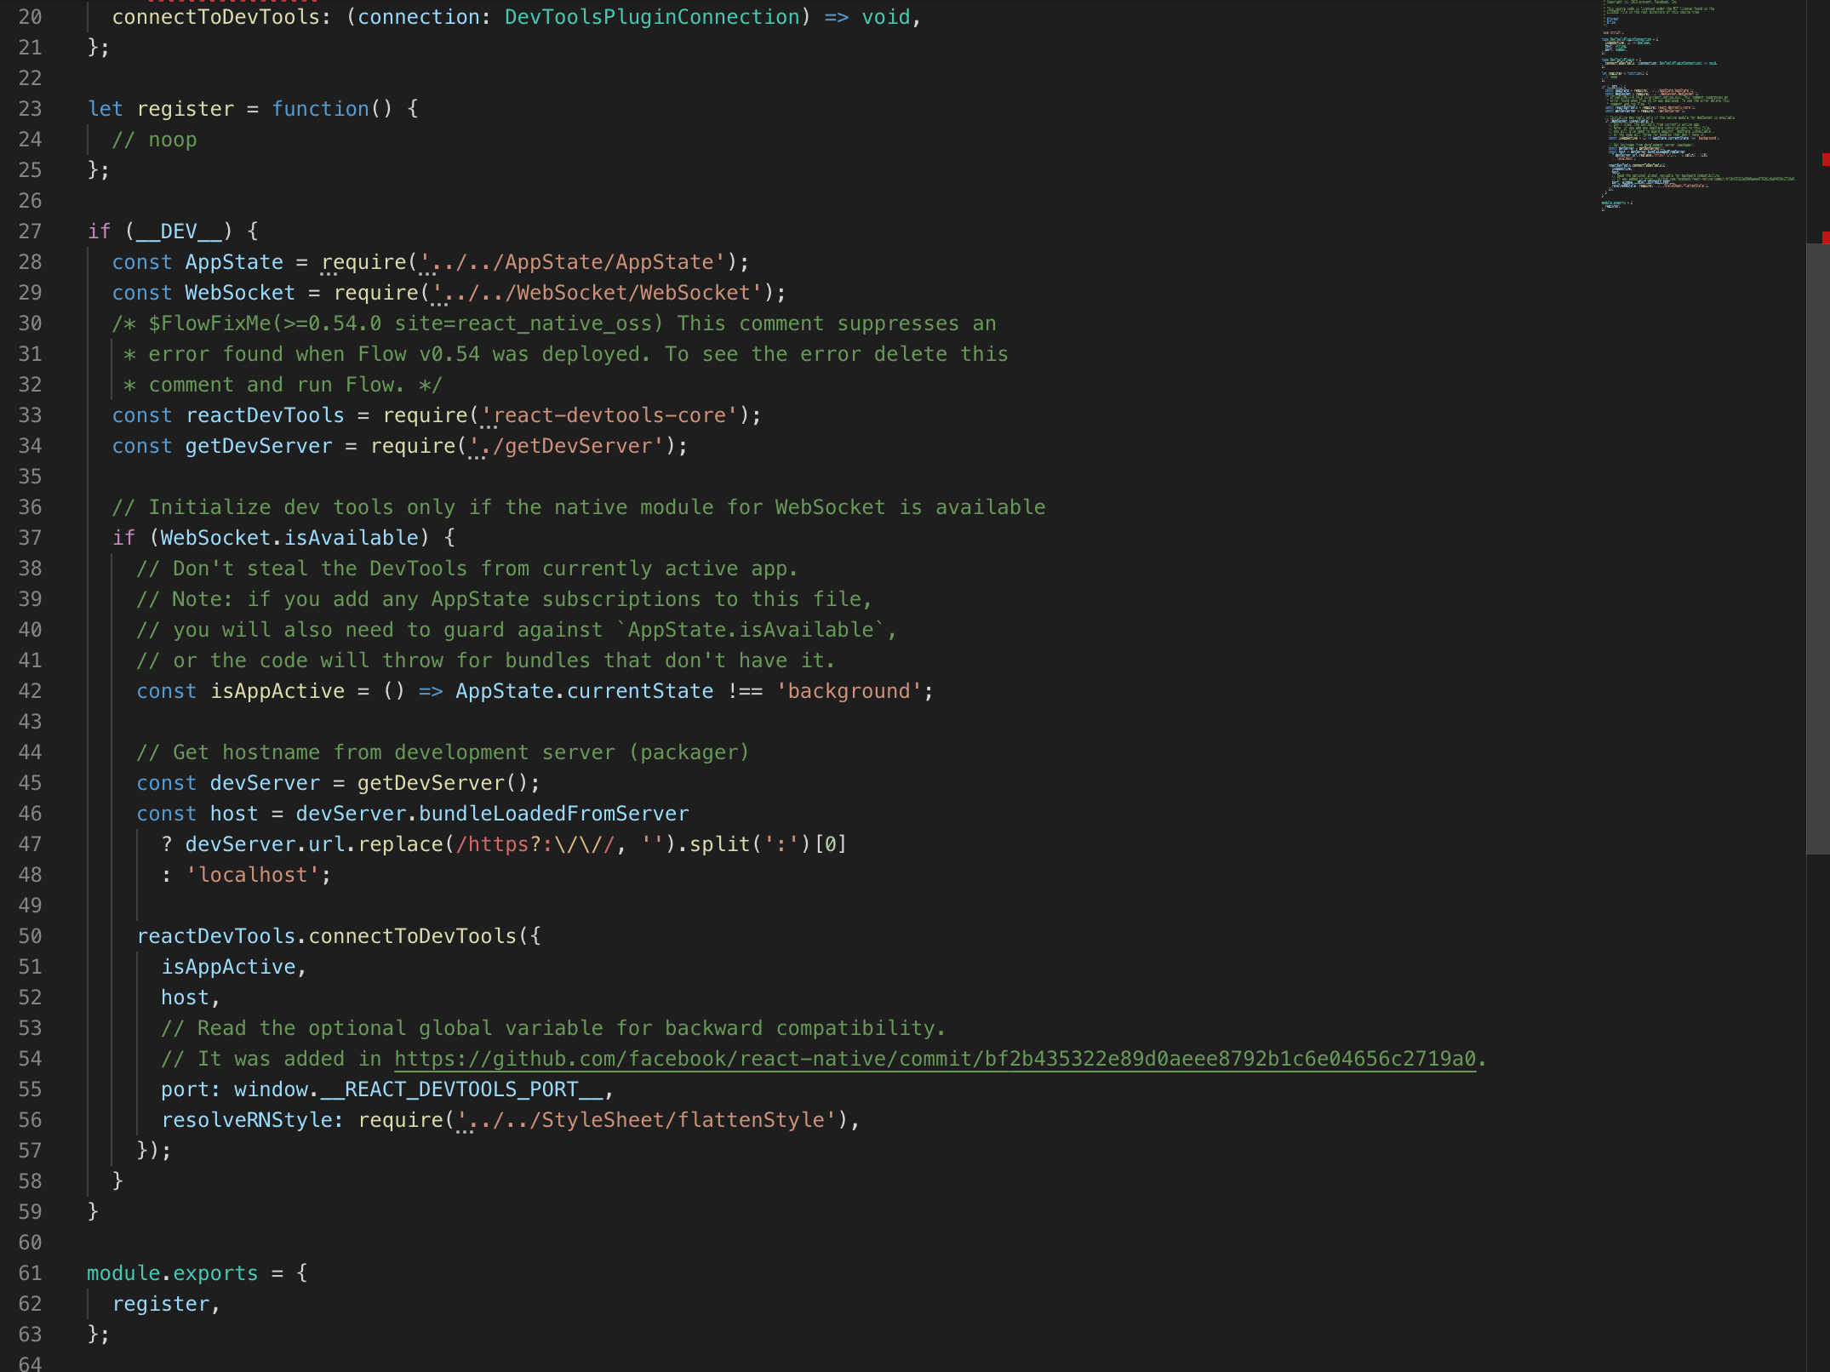Click connectToDevTools method call on line 50

click(412, 936)
